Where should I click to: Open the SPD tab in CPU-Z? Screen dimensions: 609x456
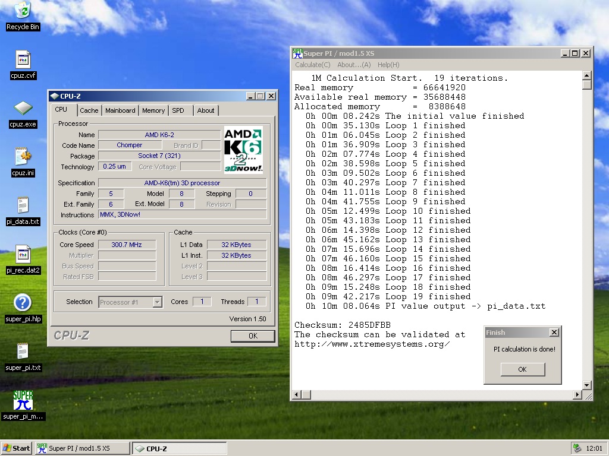click(x=178, y=110)
